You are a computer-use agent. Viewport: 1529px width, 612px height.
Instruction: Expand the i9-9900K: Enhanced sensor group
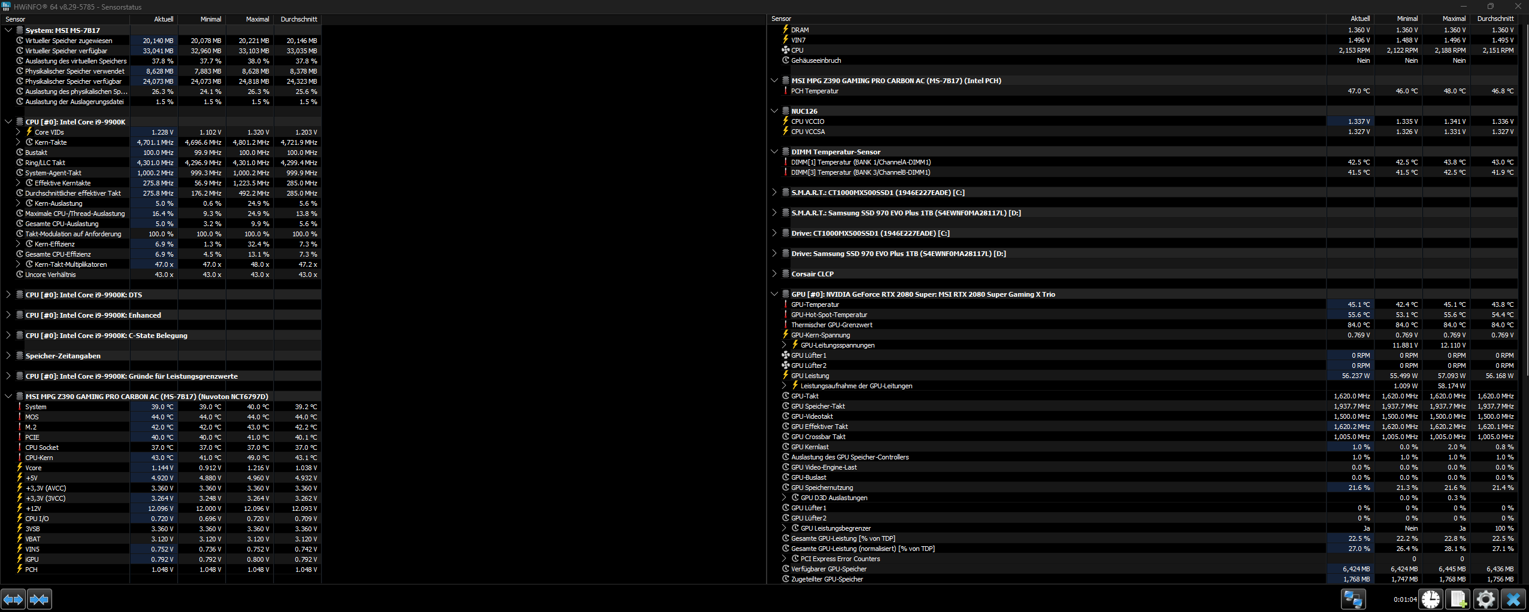(8, 315)
